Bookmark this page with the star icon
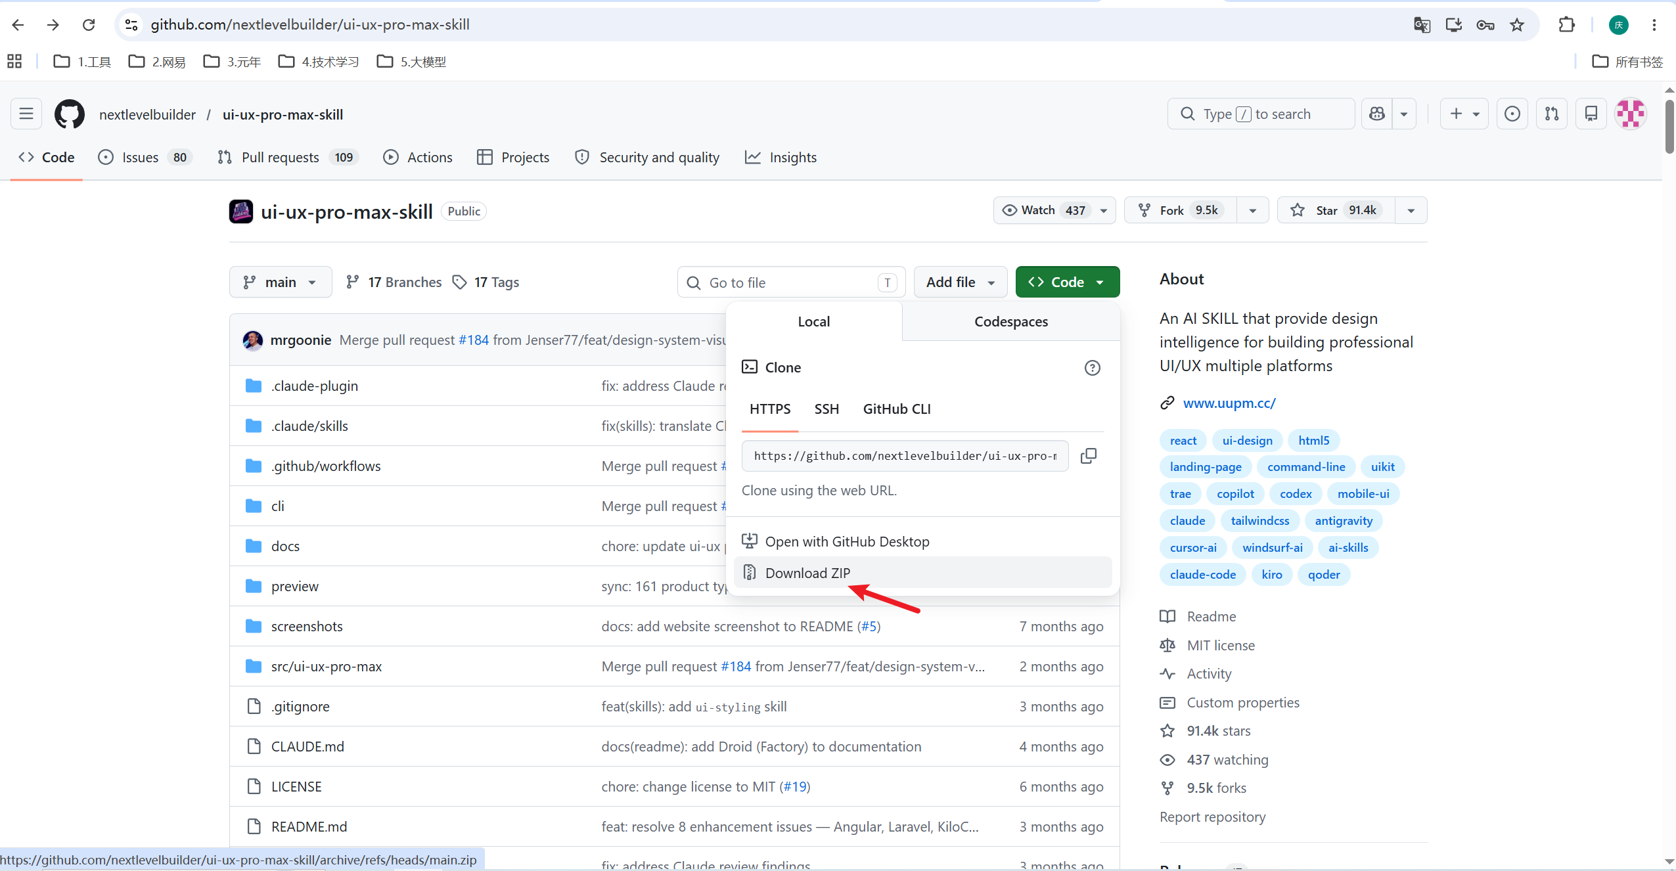The width and height of the screenshot is (1676, 871). point(1517,25)
